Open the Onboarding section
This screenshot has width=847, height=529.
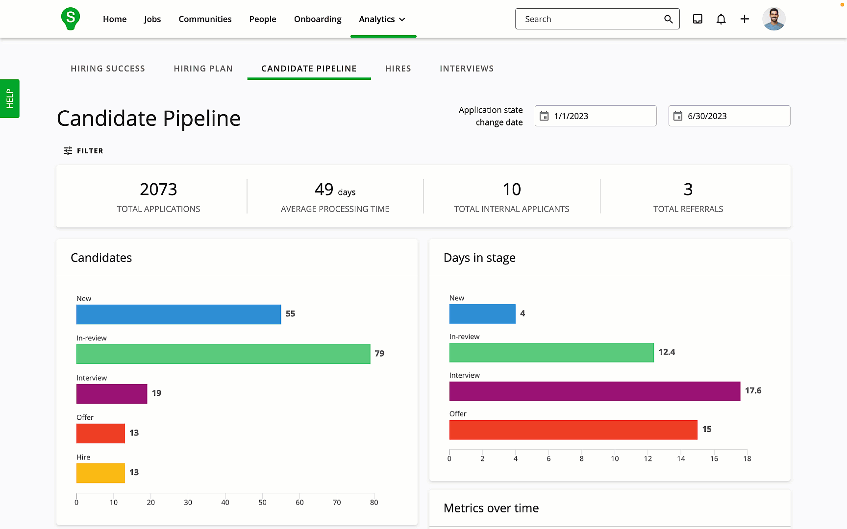point(318,19)
